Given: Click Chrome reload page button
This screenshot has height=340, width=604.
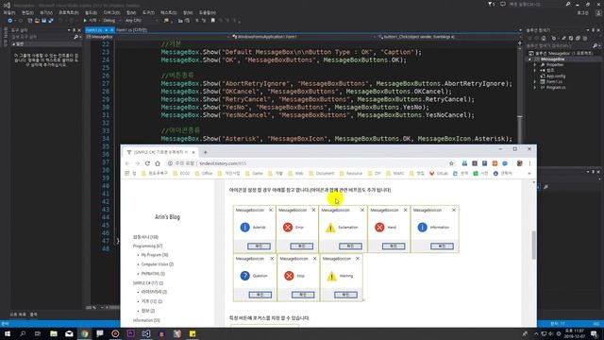Looking at the screenshot, I should click(147, 163).
